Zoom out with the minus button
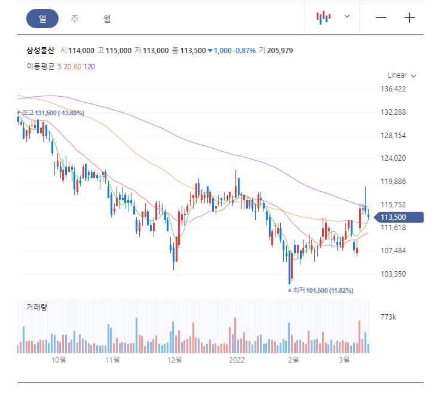Screen dimensions: 432x414 click(x=381, y=18)
